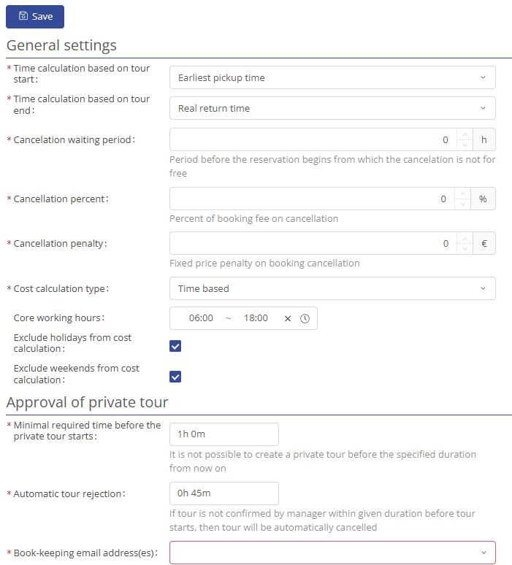
Task: Click the Cancellation percent number field
Action: coord(312,199)
